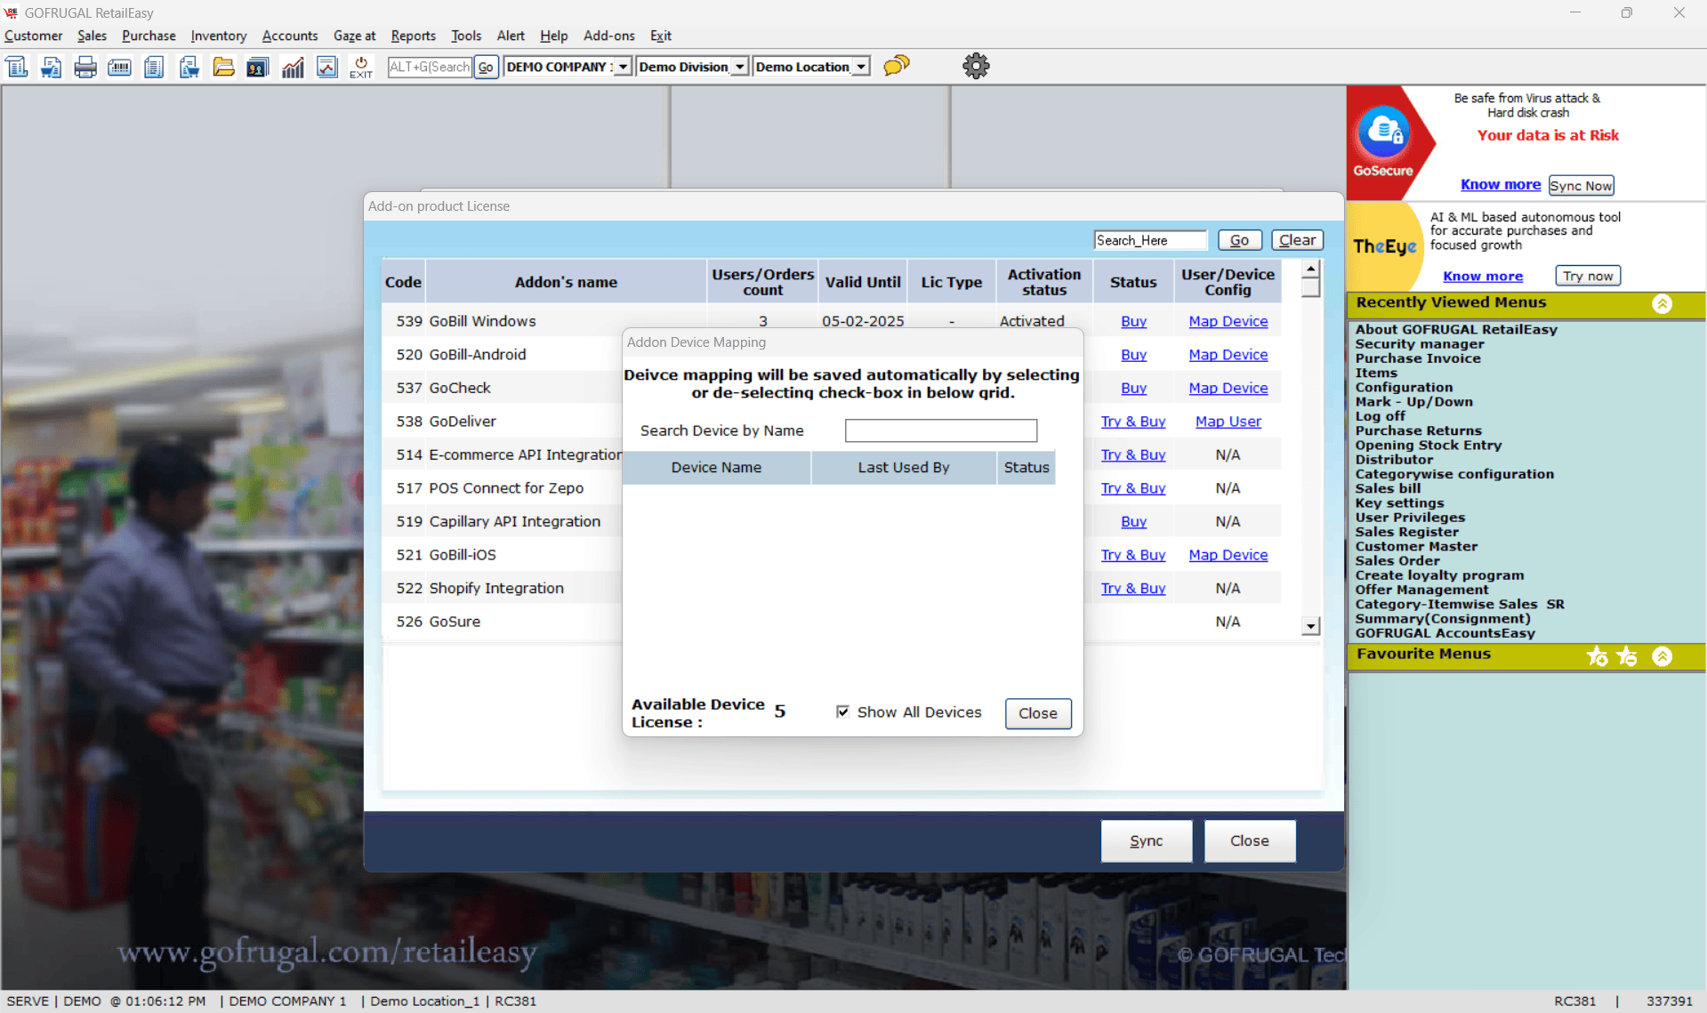
Task: Click the addon list scrollbar up arrow
Action: tap(1310, 268)
